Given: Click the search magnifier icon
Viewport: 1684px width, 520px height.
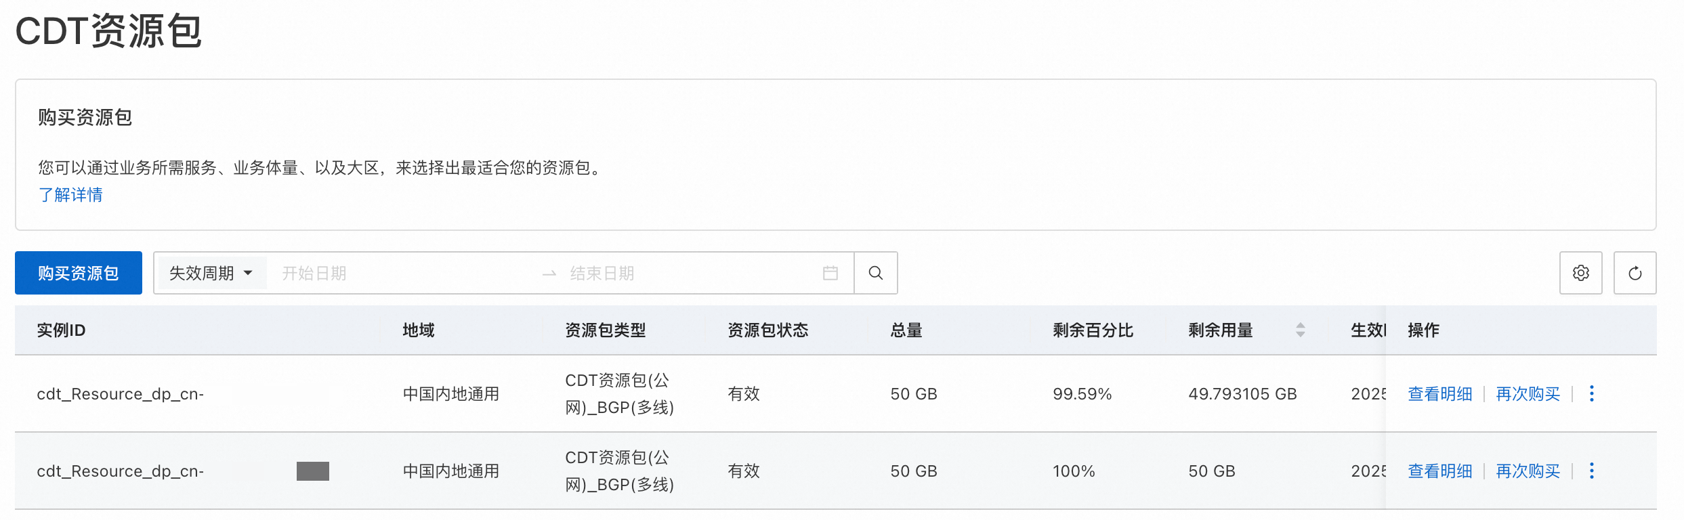Looking at the screenshot, I should [876, 273].
